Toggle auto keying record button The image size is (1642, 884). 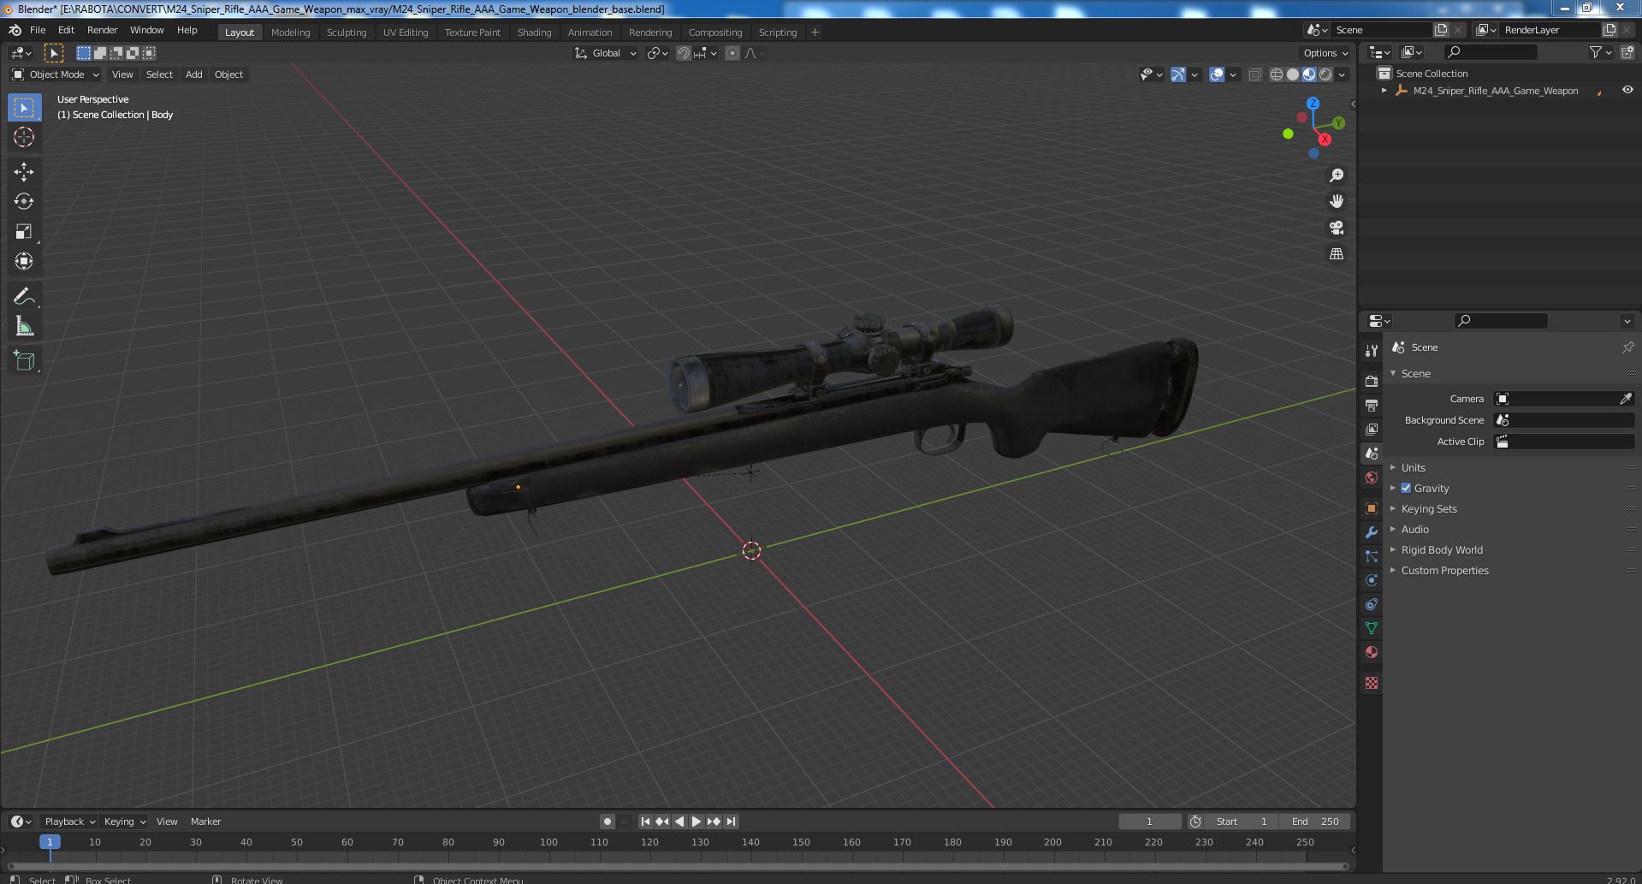pos(608,822)
